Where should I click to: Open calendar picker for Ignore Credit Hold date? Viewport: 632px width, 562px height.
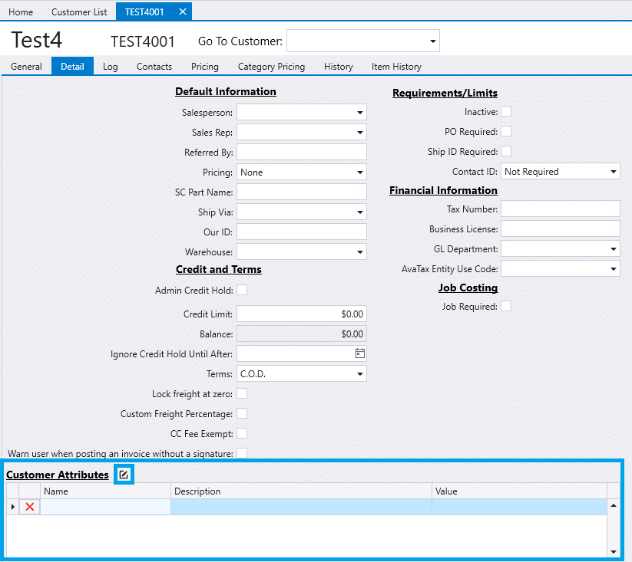(x=359, y=353)
